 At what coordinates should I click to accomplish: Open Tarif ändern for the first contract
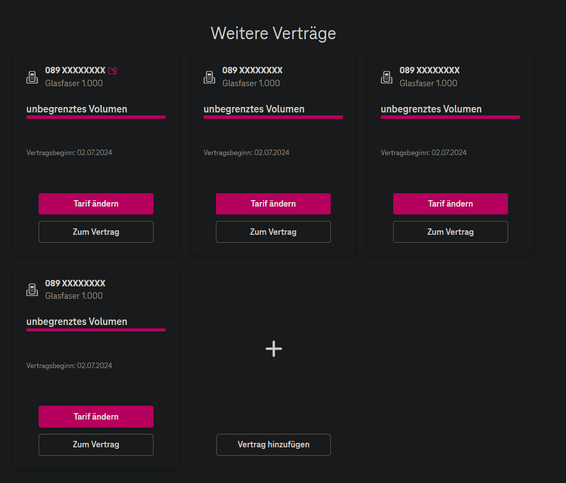96,204
